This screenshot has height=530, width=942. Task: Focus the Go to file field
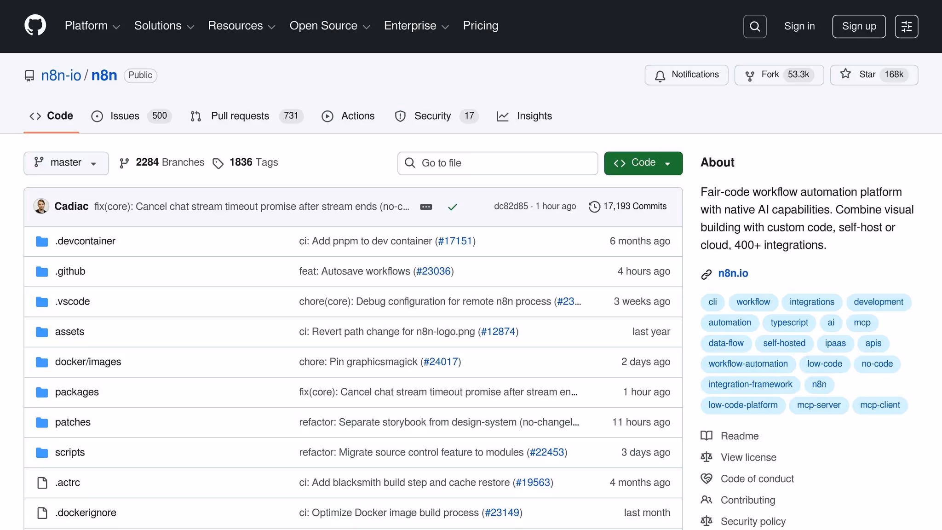(498, 163)
